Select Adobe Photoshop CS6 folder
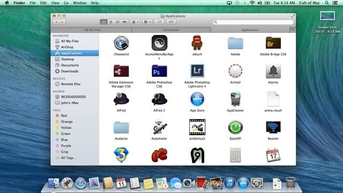Screen dimensions: 343x193 [x=159, y=71]
